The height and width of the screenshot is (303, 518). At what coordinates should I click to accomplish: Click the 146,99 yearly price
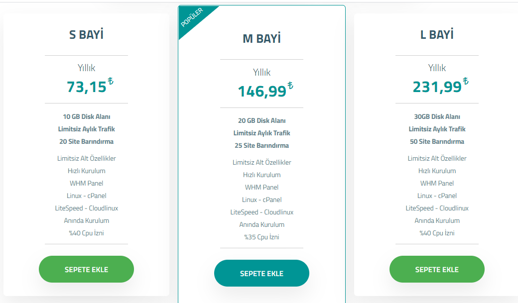click(x=262, y=91)
